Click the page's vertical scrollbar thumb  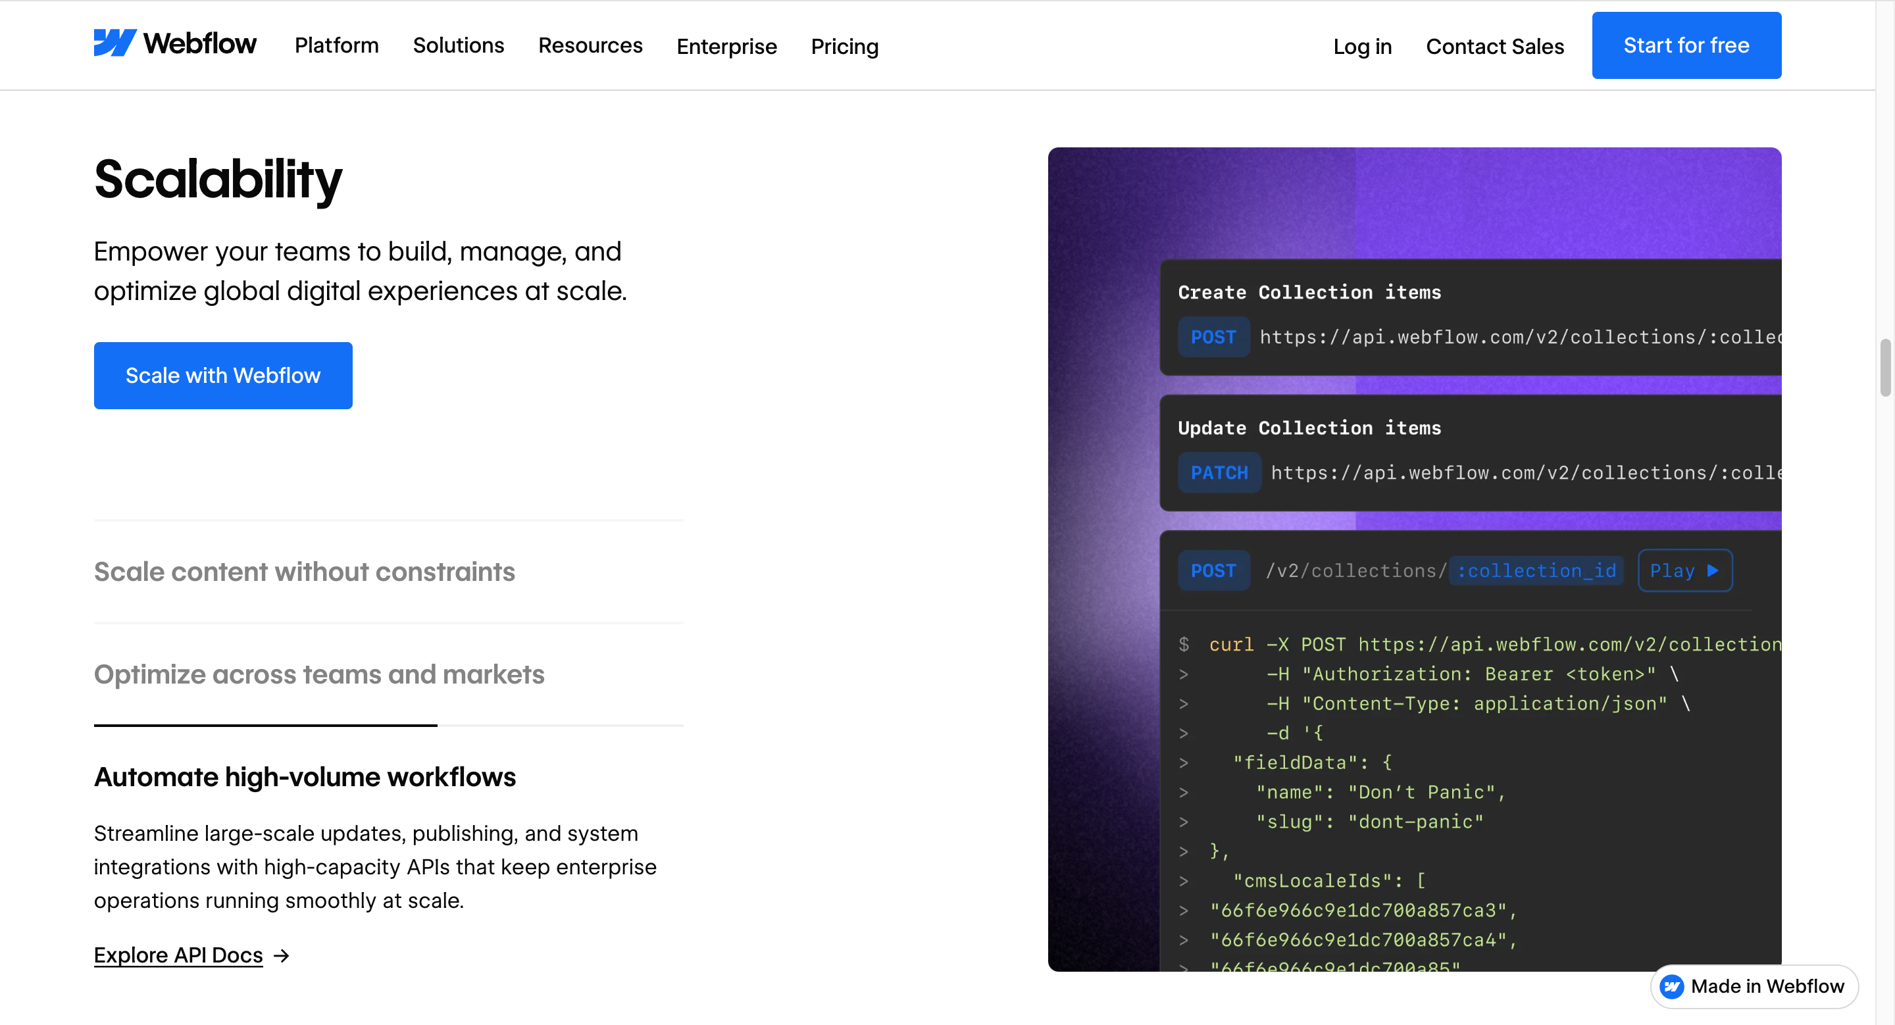point(1884,368)
